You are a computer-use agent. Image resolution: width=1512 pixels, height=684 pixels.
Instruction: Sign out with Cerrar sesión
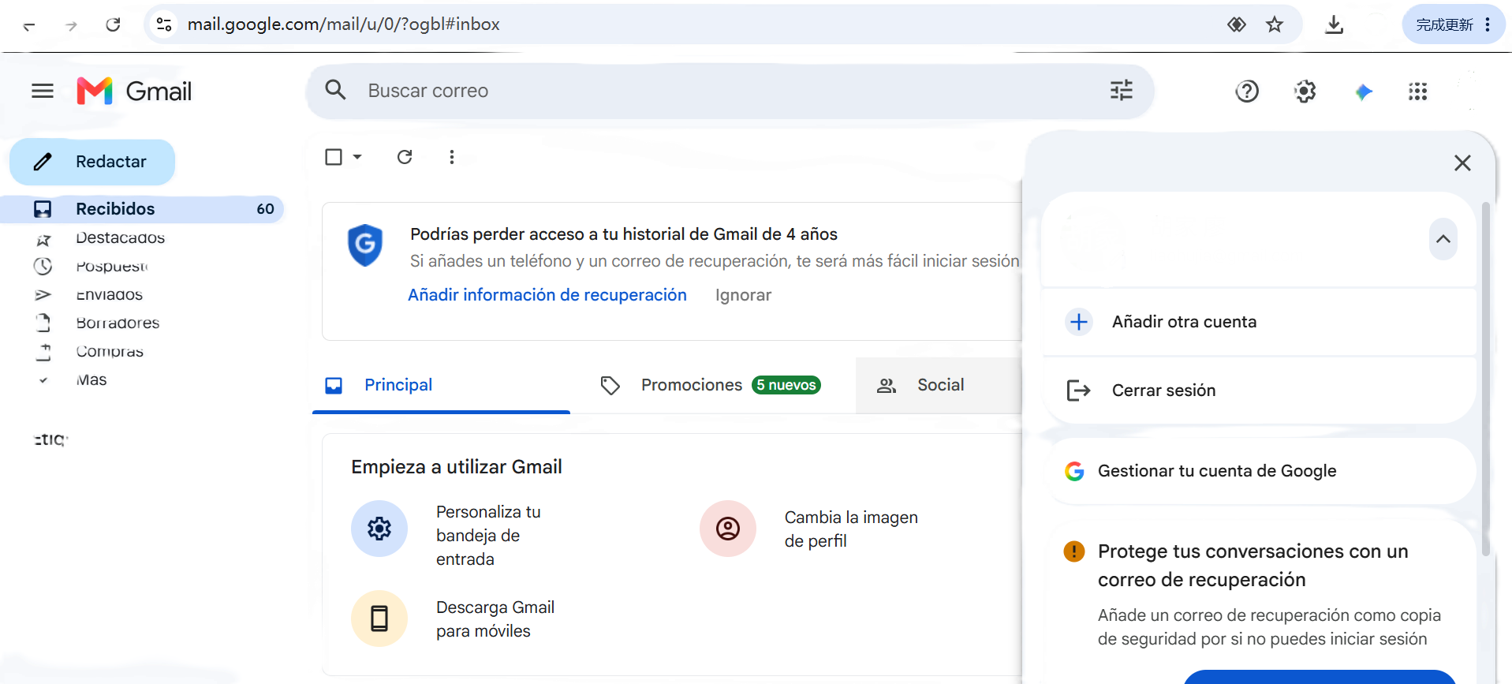tap(1259, 391)
